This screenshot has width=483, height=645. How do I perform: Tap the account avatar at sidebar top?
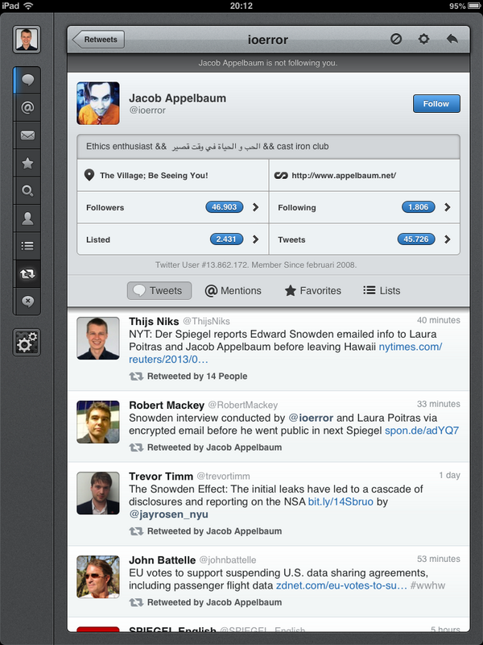click(x=27, y=40)
